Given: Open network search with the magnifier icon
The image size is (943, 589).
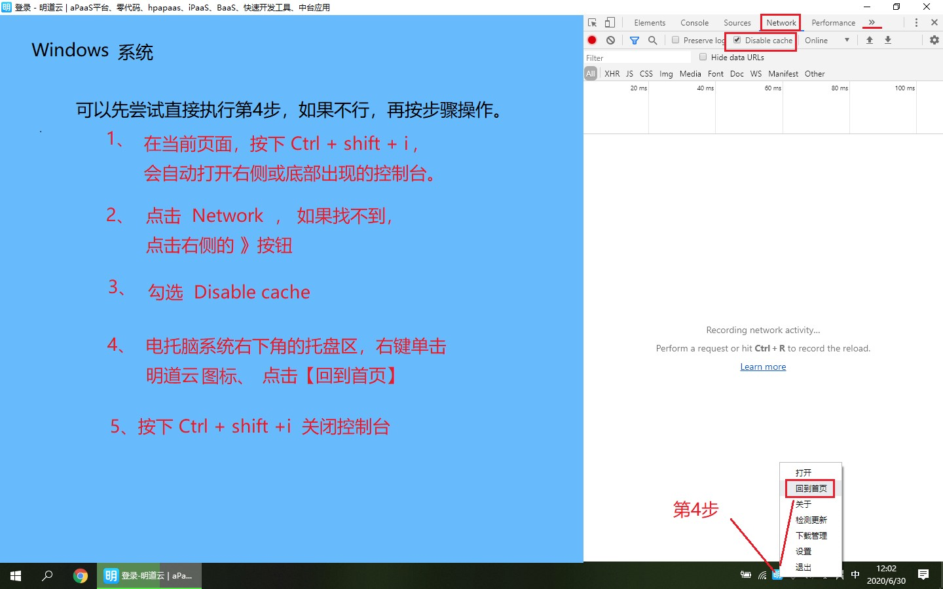Looking at the screenshot, I should pos(652,40).
